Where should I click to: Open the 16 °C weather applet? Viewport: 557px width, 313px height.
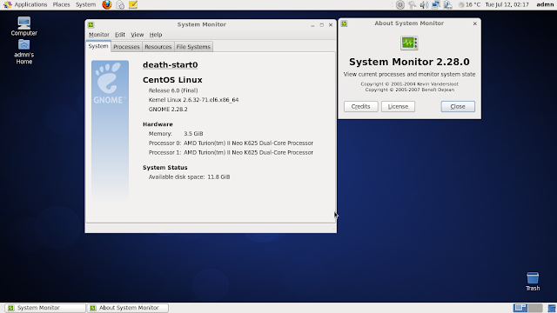469,4
